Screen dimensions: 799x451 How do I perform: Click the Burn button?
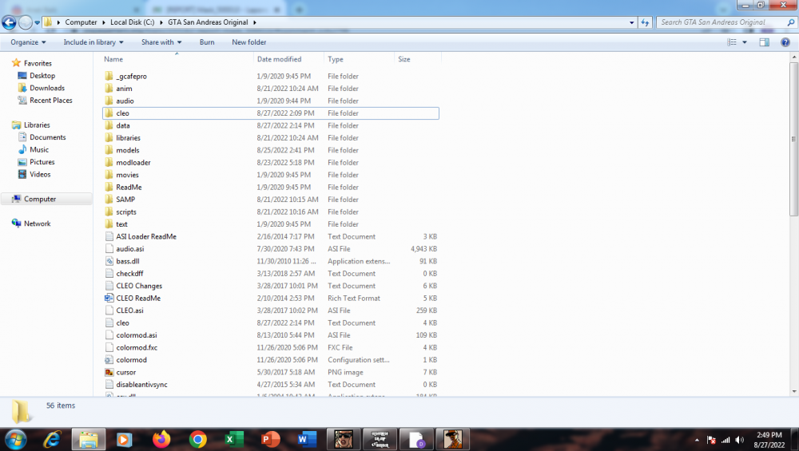pos(207,42)
